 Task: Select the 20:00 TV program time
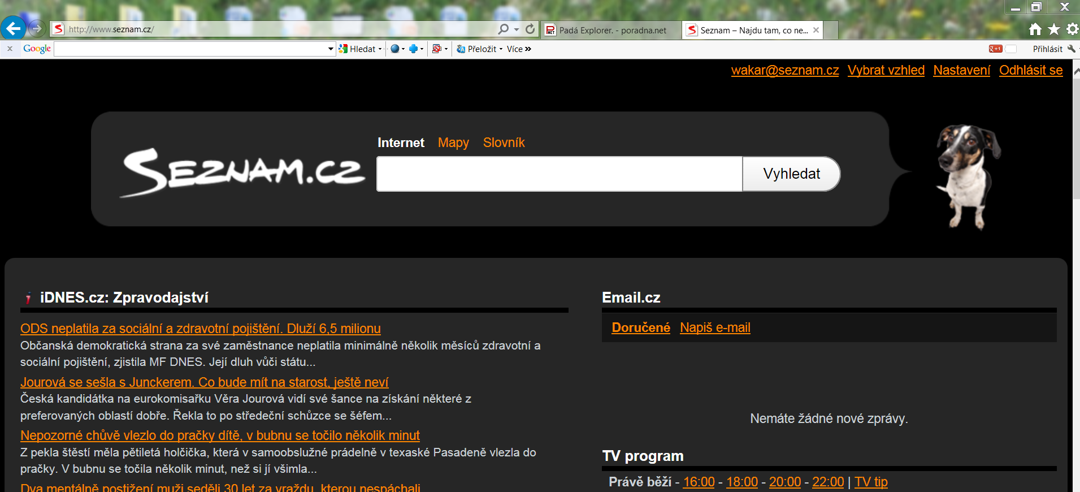(784, 482)
